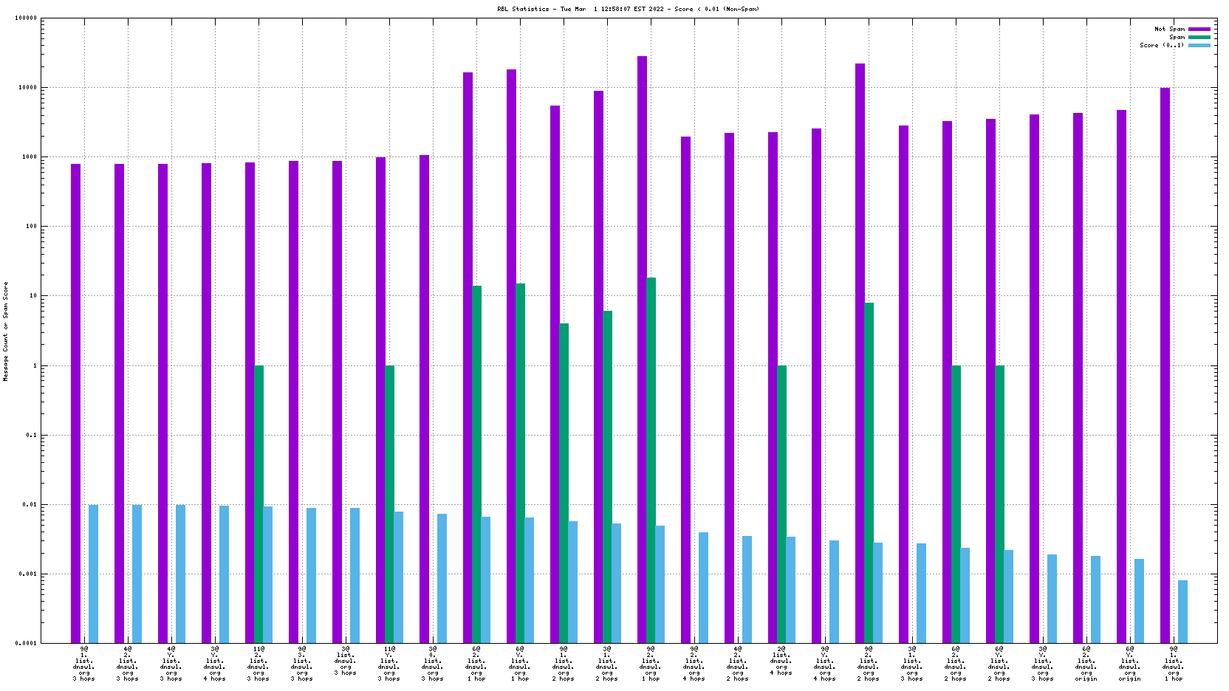This screenshot has width=1229, height=691.
Task: Select the "Score (0..1)" legend text
Action: [1162, 46]
